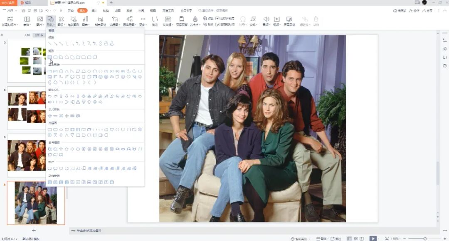Pick the right arrow block shape
This screenshot has width=449, height=241.
[x=50, y=96]
